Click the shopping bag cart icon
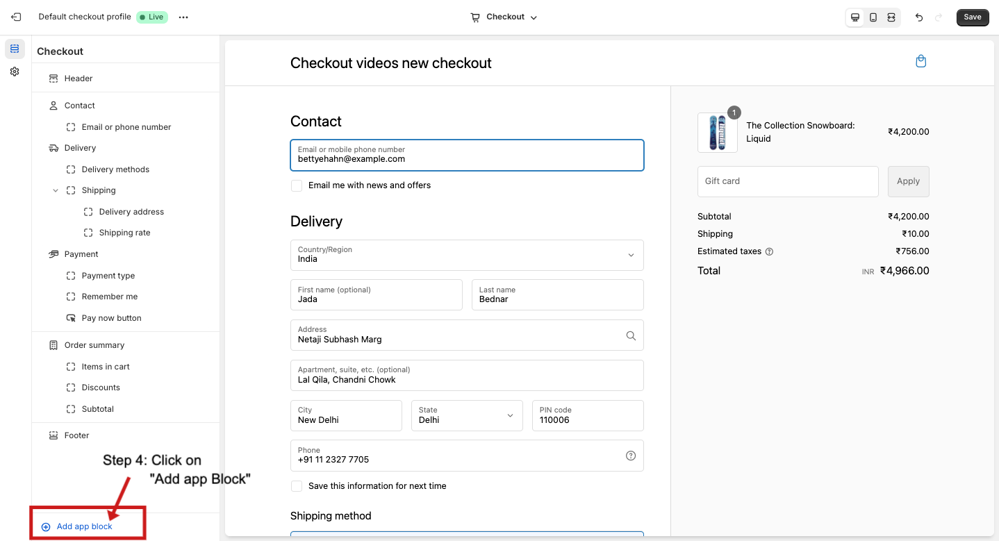This screenshot has width=999, height=541. point(920,61)
